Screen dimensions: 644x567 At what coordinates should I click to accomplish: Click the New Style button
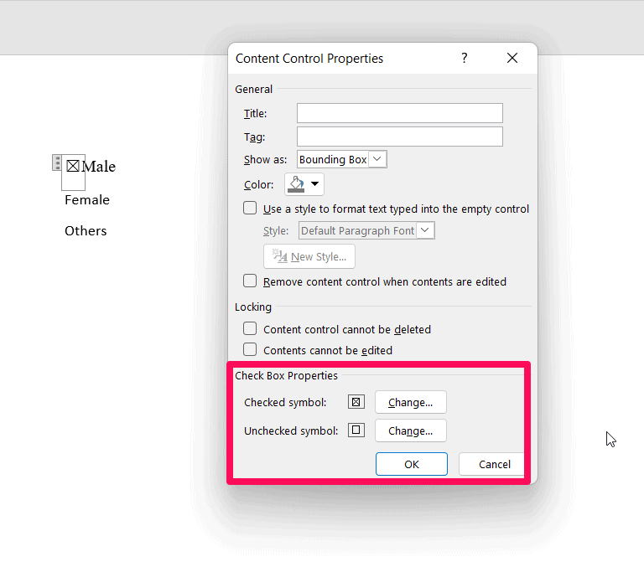[309, 256]
